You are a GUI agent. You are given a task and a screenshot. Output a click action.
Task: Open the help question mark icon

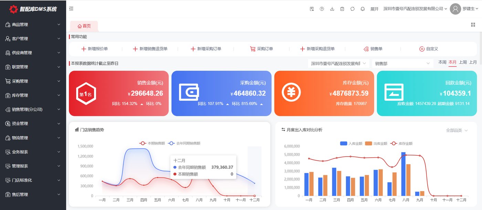coord(322,9)
